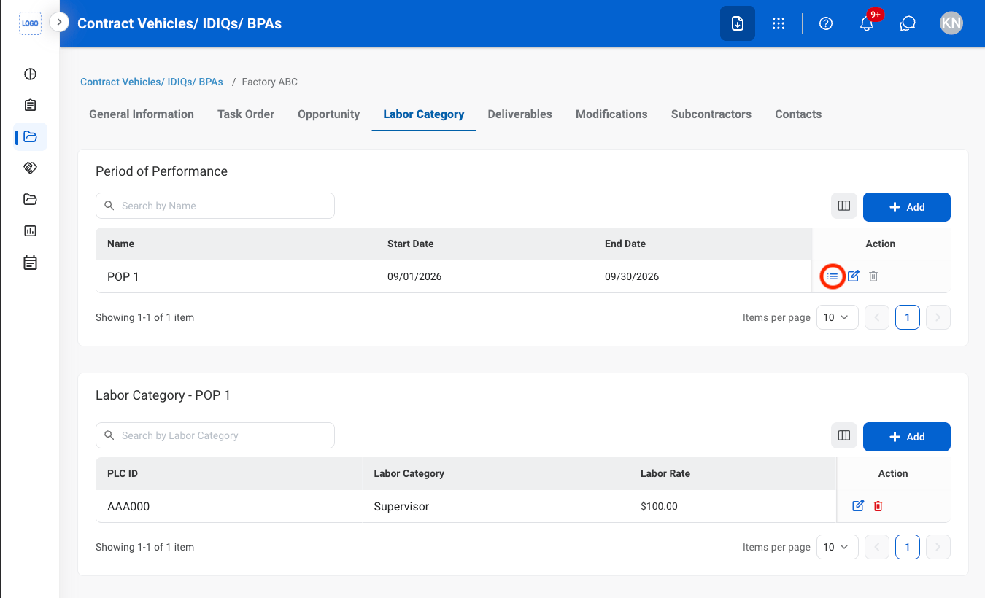View labor category list for POP 1
This screenshot has height=598, width=985.
point(833,276)
